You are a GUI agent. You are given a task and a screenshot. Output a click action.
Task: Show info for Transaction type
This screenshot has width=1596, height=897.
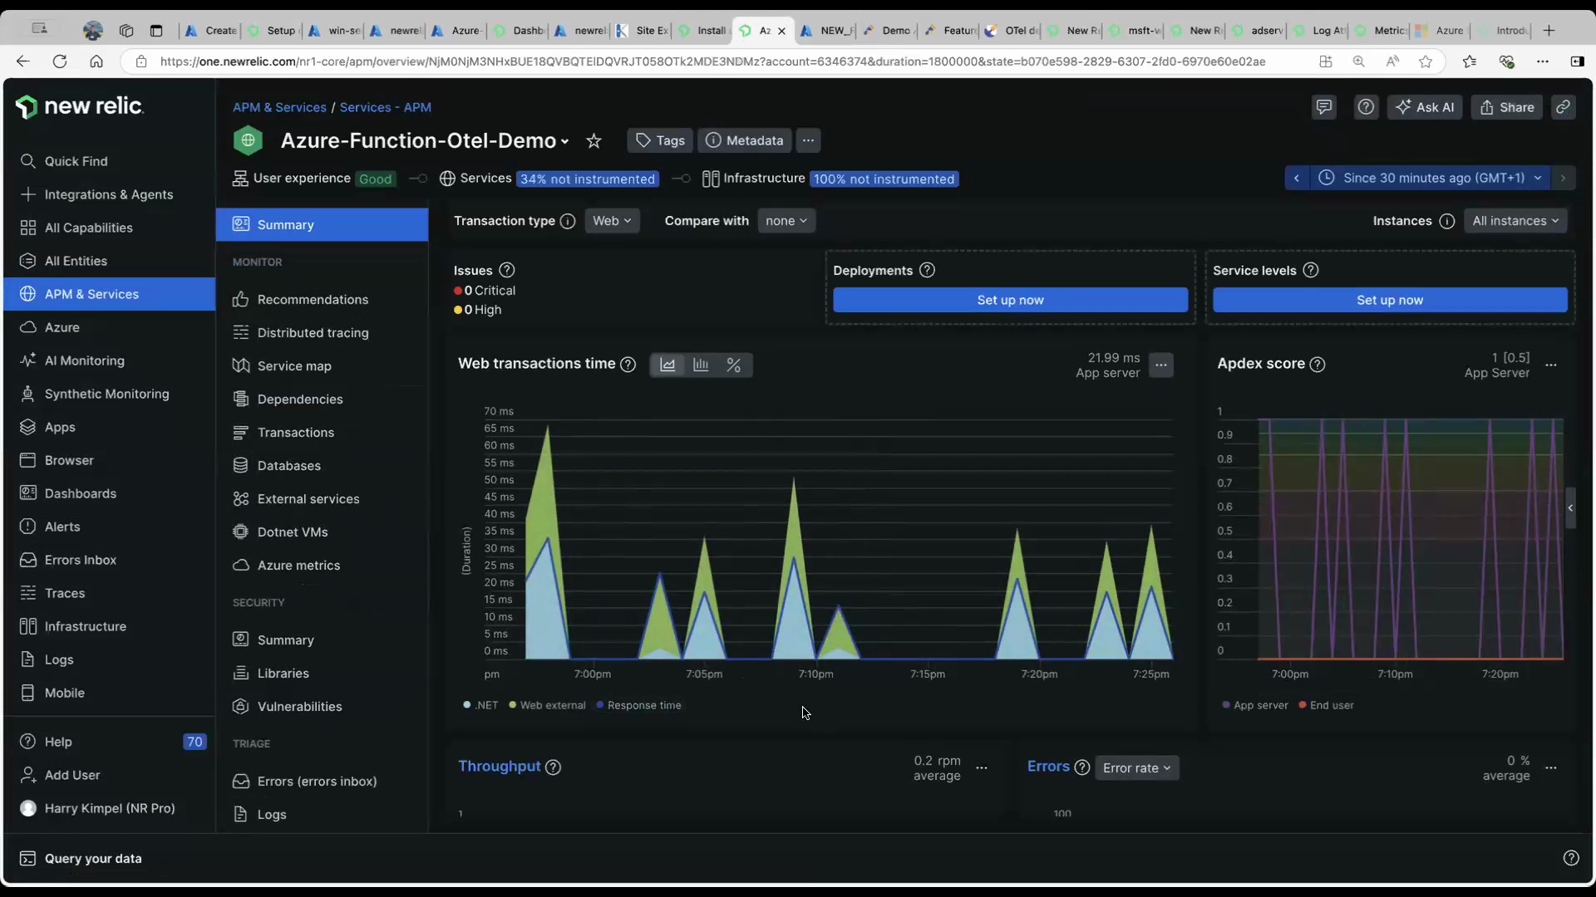(568, 221)
